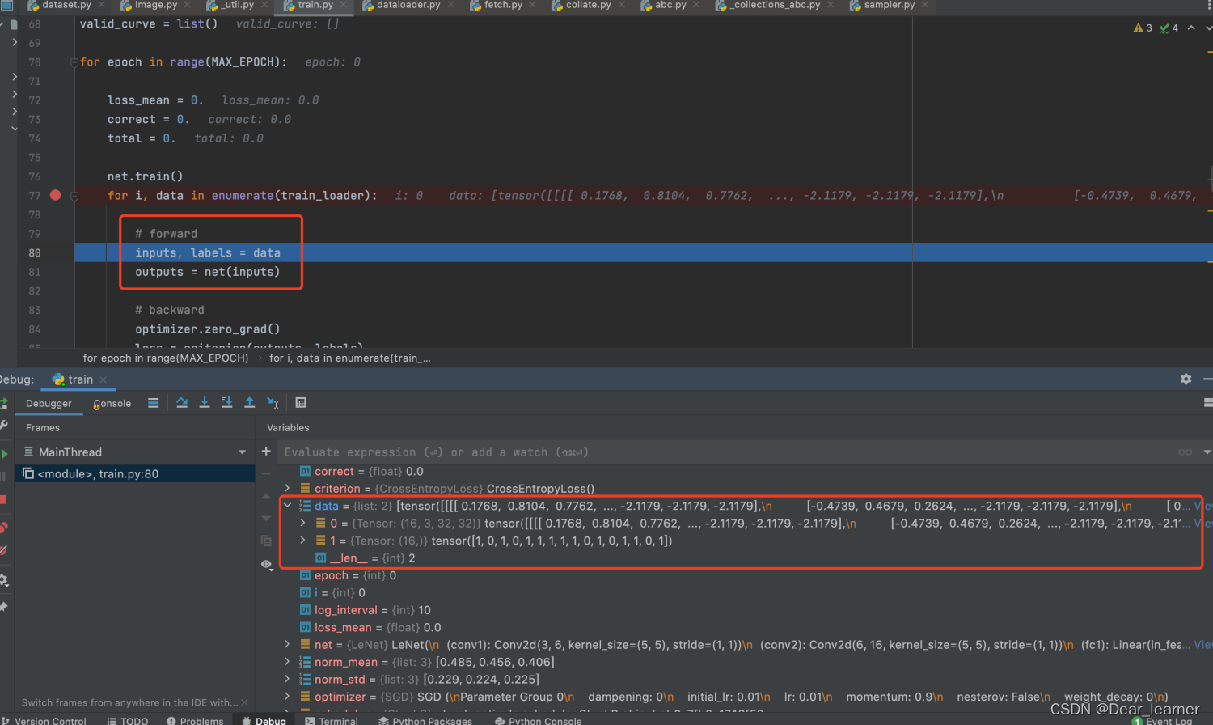Go to previous highlighted error arrow

(x=1191, y=28)
